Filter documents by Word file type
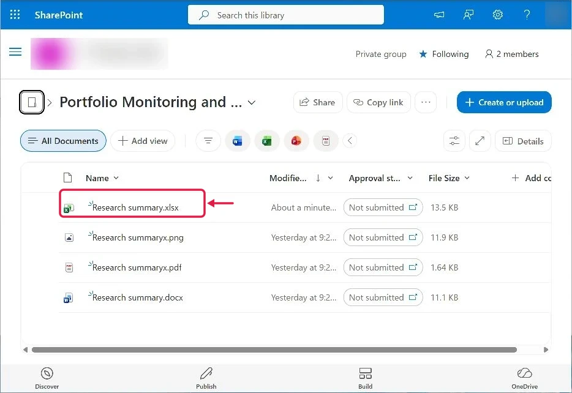572x393 pixels. (238, 141)
